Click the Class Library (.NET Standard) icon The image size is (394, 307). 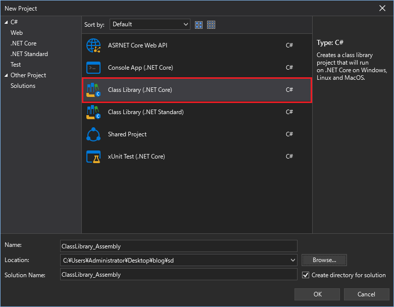(x=94, y=112)
